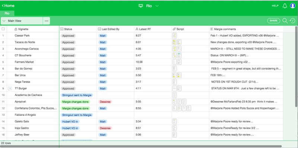Viewport: 298px width, 148px height.
Task: Open the Status column header dropdown
Action: tap(61, 29)
